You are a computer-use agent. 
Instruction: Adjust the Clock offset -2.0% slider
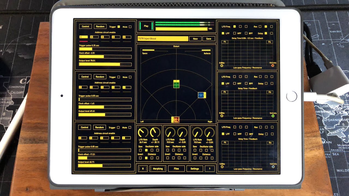tap(105, 57)
